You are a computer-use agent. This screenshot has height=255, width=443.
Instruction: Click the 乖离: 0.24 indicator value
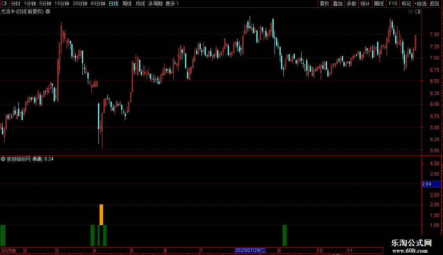point(43,159)
